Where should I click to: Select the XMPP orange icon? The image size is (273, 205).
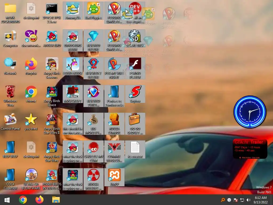114,178
